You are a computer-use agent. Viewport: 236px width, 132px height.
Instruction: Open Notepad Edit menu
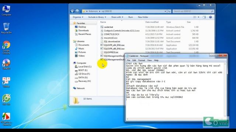click(134, 60)
